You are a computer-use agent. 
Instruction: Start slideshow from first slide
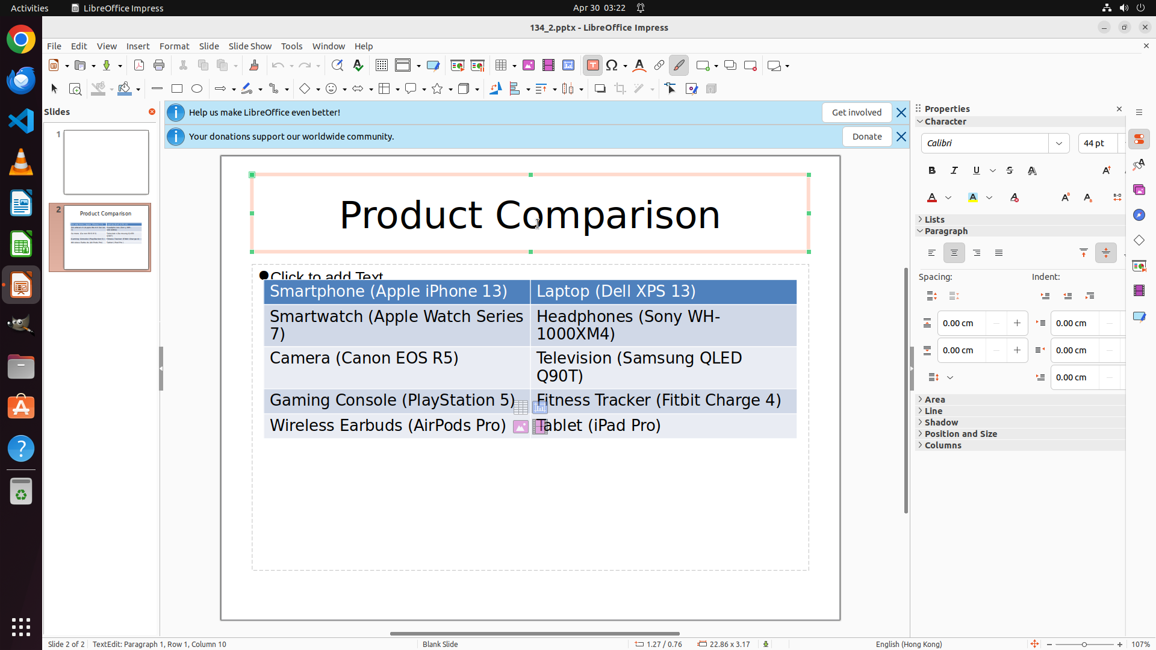point(458,66)
